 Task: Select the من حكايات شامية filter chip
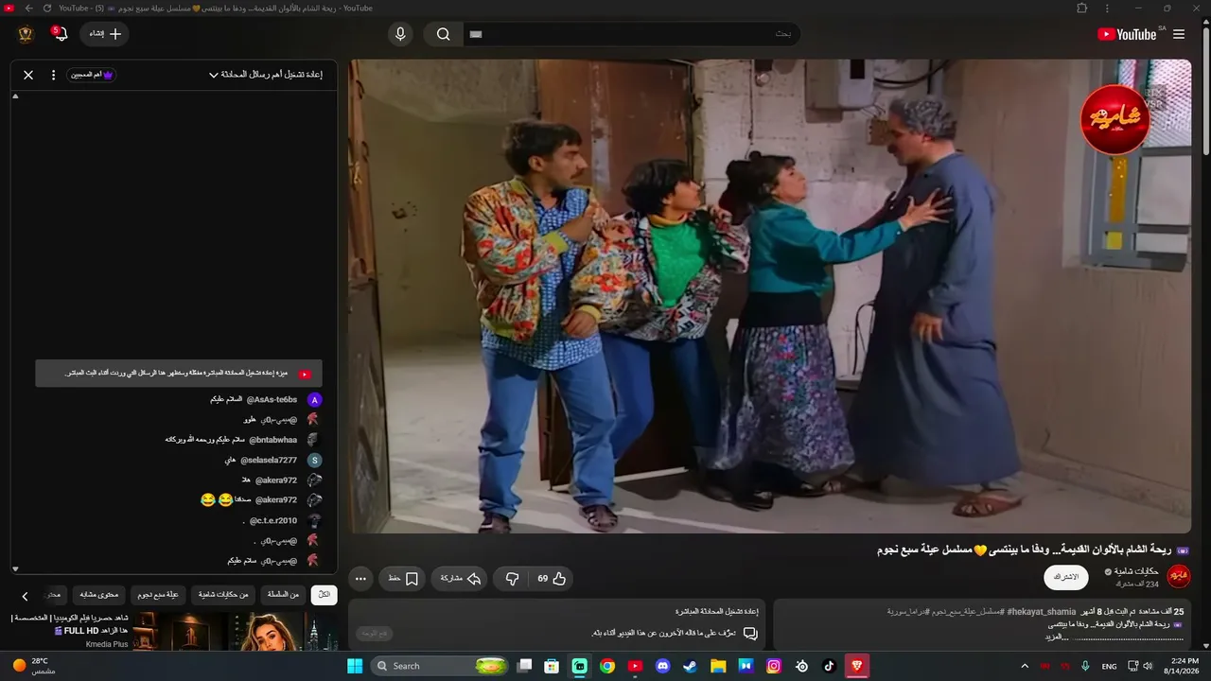tap(223, 595)
